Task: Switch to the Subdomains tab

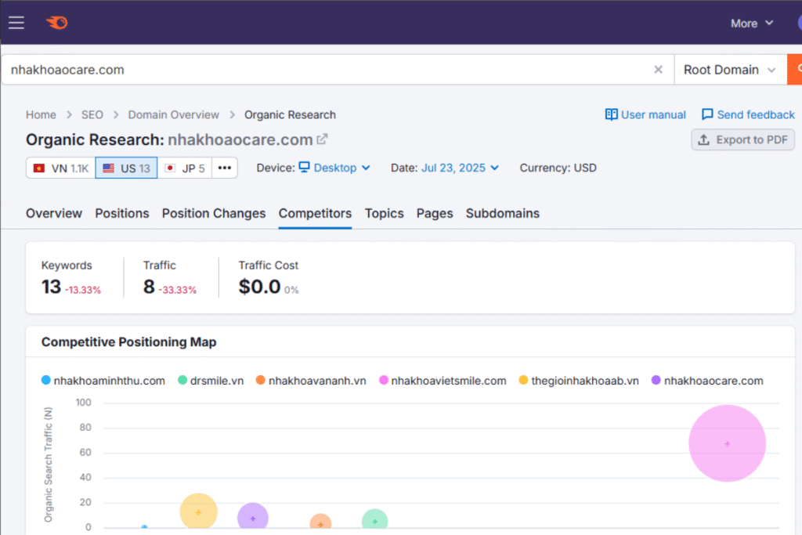Action: (502, 213)
